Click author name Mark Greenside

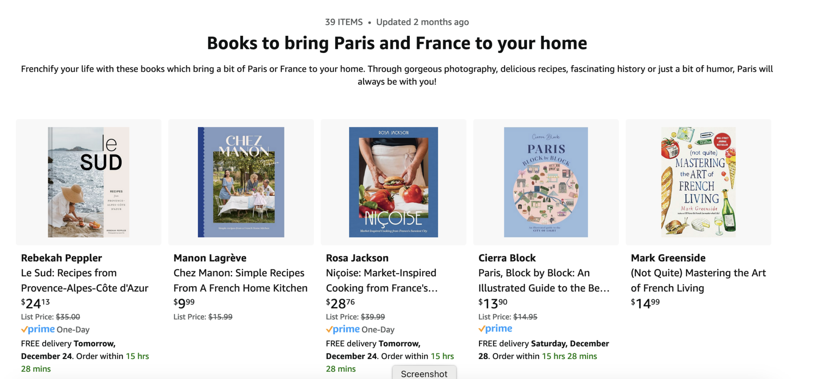tap(668, 258)
